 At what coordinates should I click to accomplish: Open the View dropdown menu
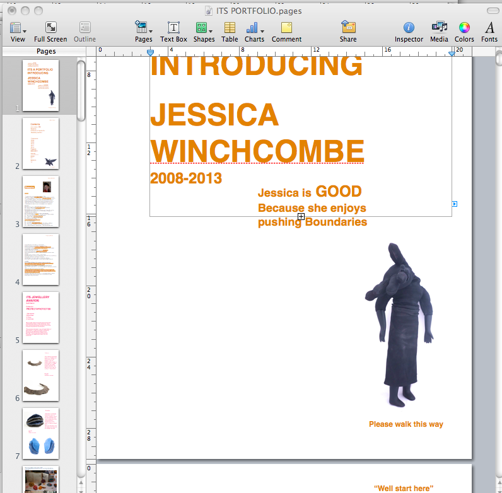18,28
